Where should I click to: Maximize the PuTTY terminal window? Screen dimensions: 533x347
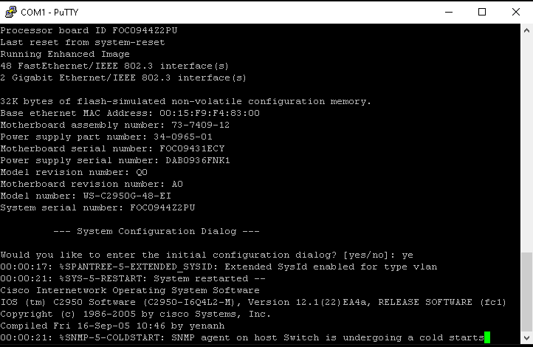point(482,12)
